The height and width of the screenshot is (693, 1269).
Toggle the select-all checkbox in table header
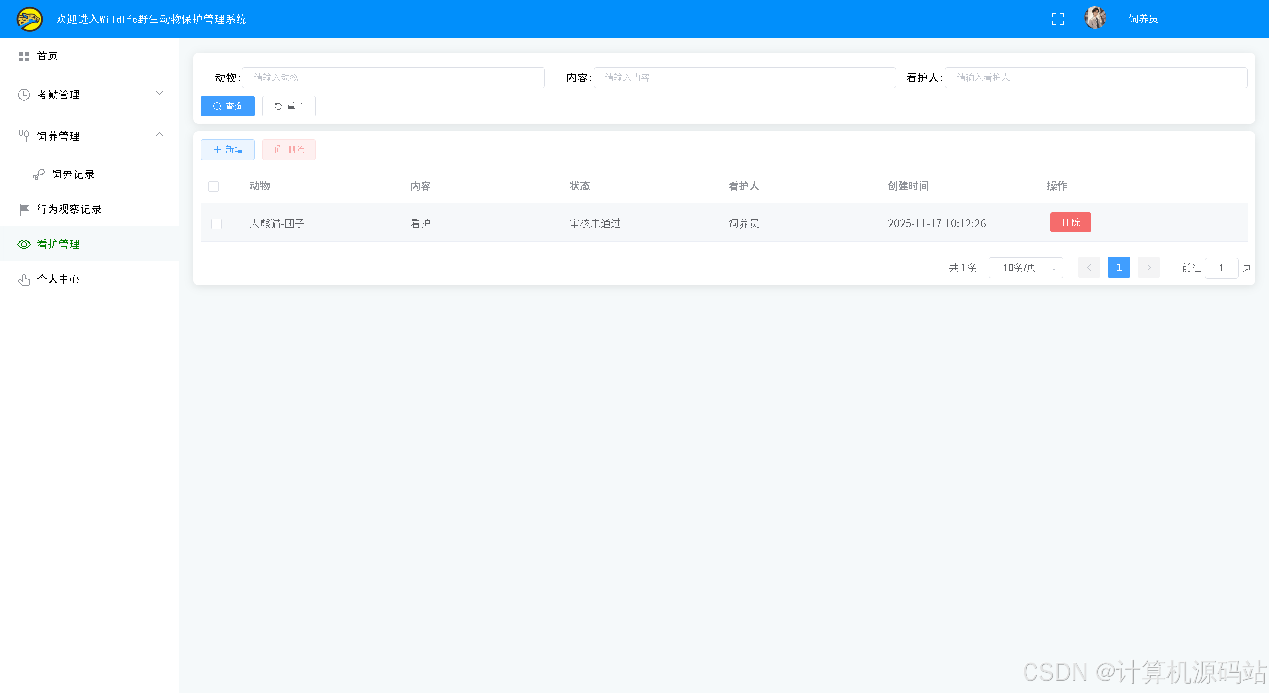pyautogui.click(x=214, y=186)
